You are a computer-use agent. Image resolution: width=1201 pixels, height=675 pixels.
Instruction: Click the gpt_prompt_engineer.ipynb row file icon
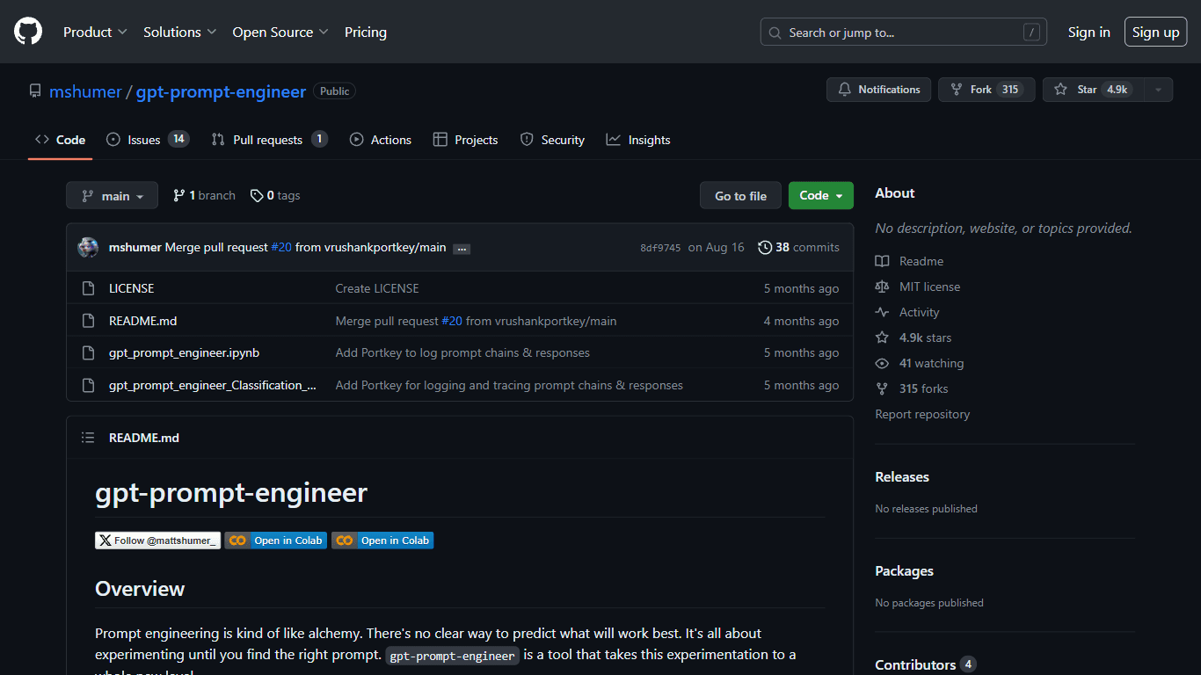(88, 352)
